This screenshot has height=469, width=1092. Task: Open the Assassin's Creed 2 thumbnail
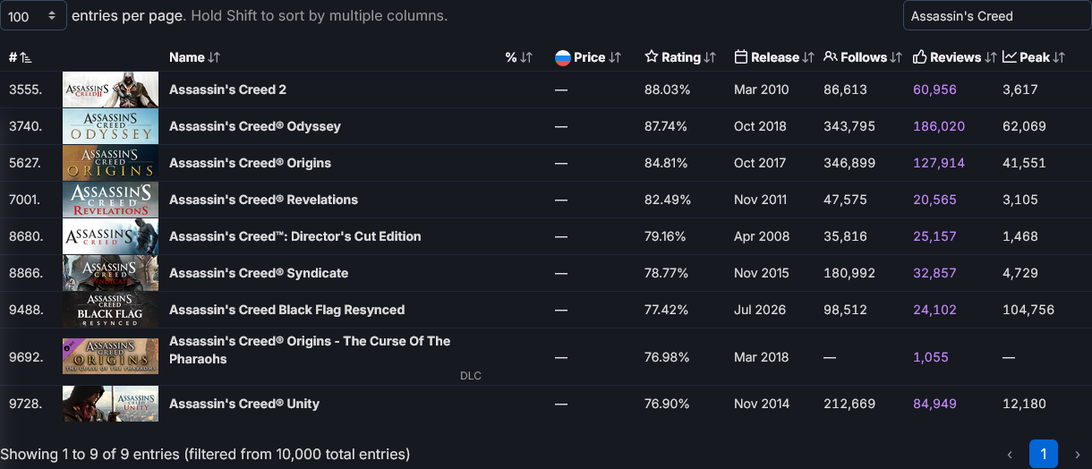click(110, 90)
